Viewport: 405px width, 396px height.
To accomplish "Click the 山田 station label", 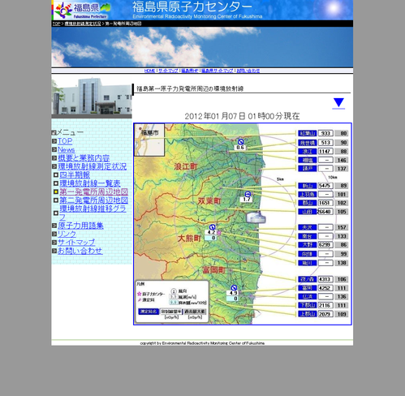I will point(307,212).
